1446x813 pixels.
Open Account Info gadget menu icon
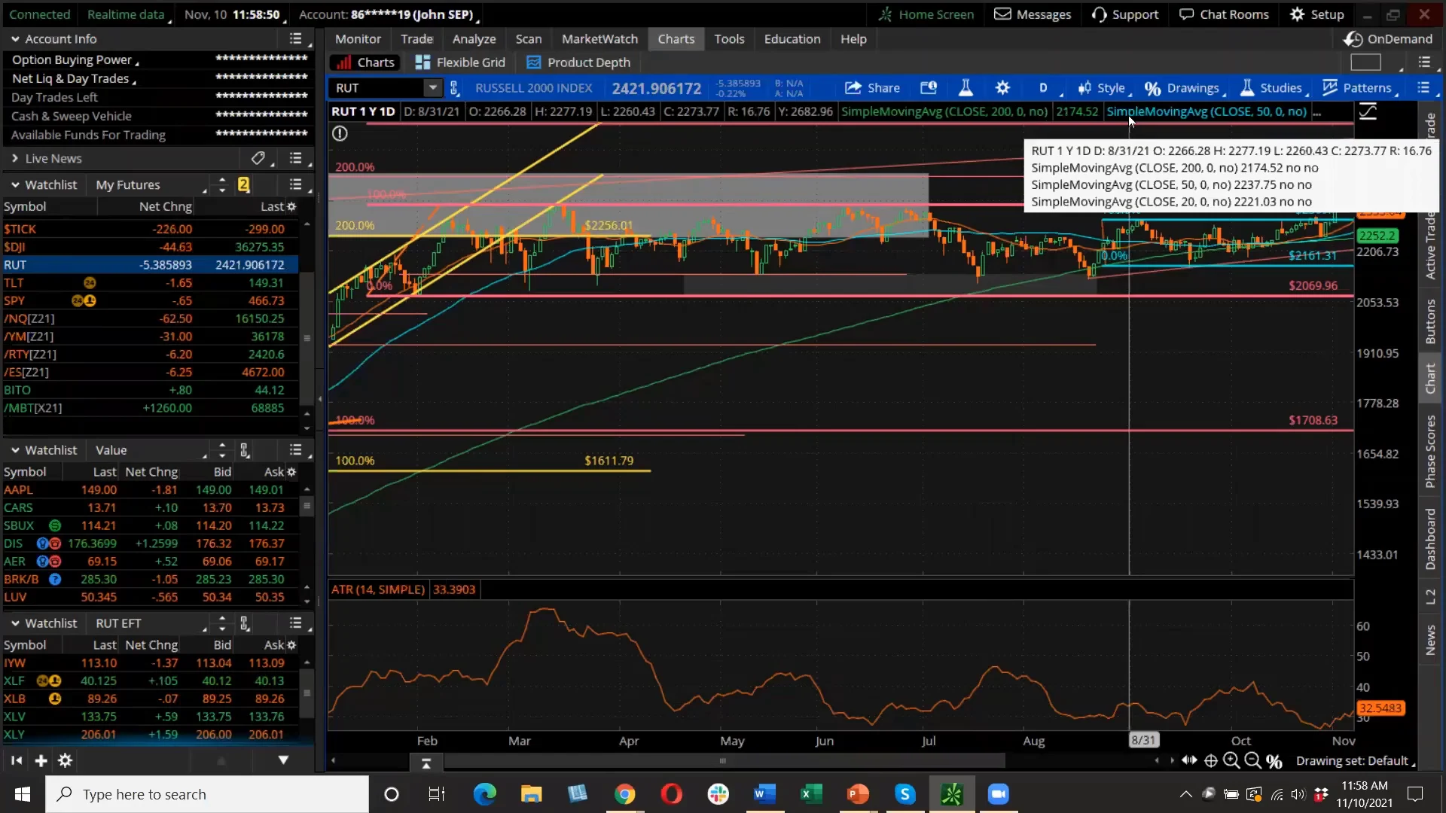296,38
